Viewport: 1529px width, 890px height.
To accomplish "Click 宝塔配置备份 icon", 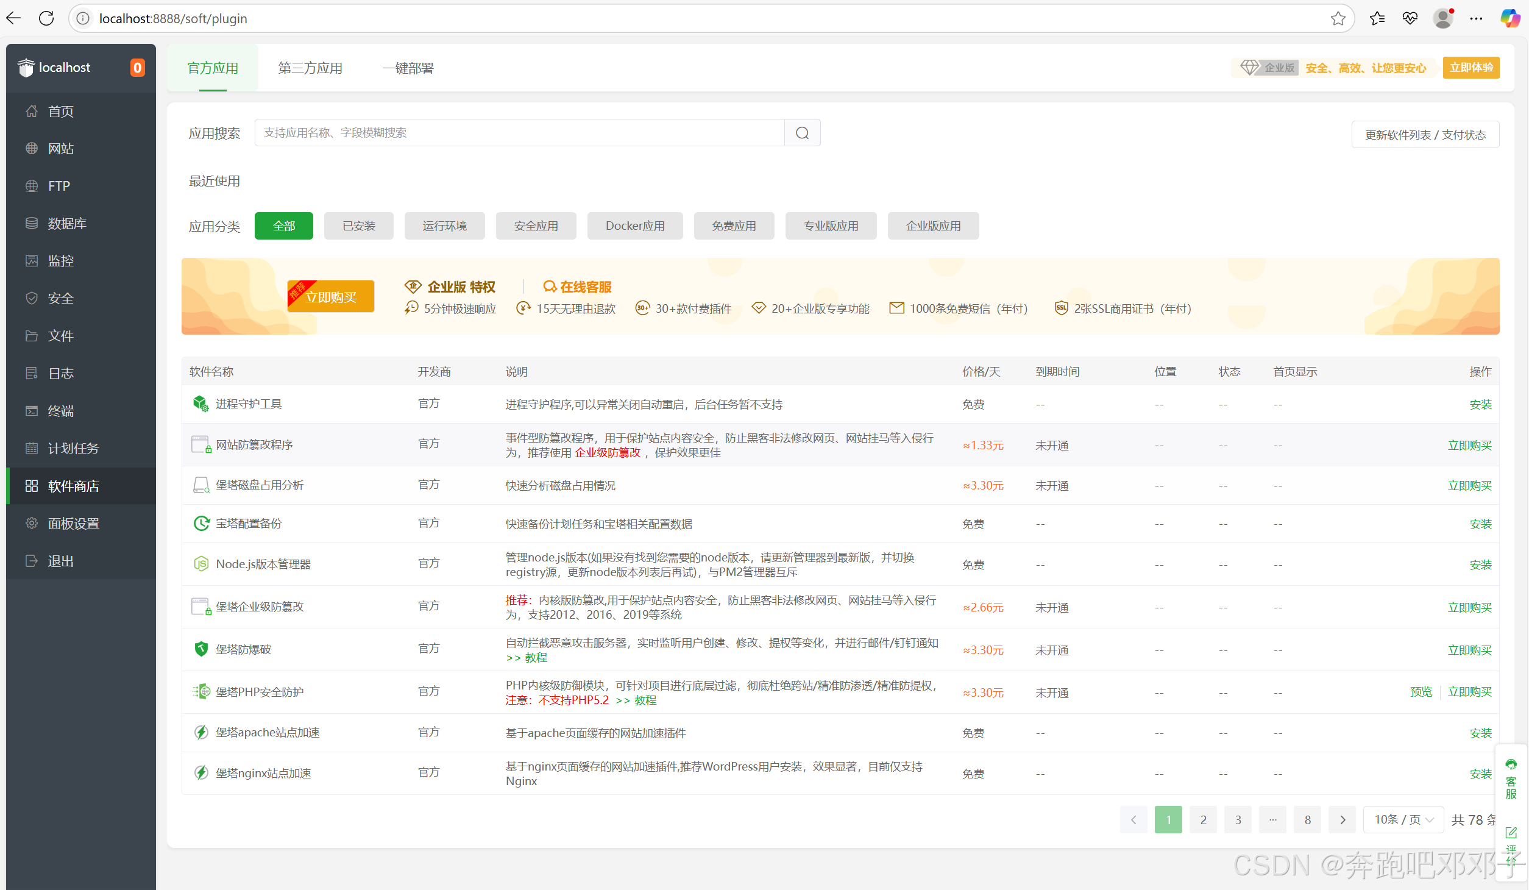I will coord(201,523).
